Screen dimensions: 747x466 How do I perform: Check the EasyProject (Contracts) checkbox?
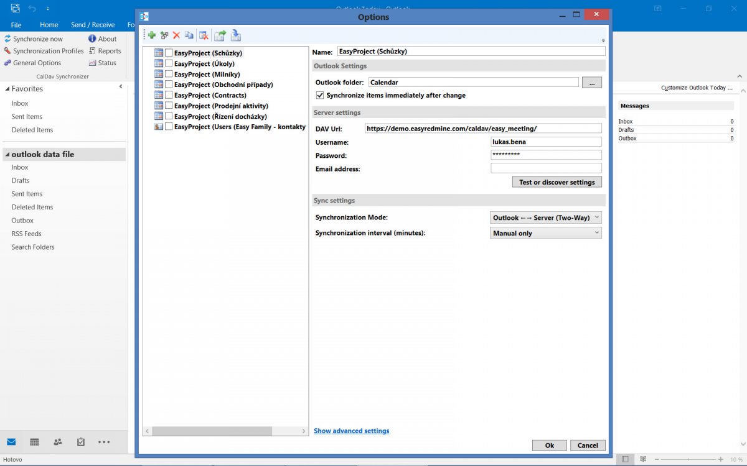click(x=168, y=94)
